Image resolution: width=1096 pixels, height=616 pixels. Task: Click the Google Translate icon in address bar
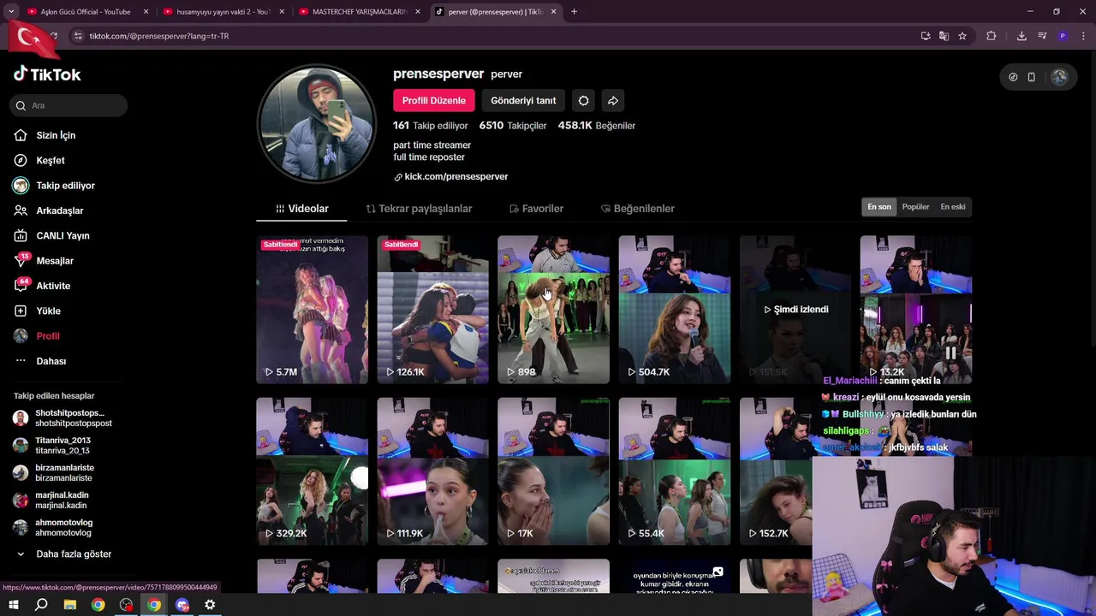[944, 36]
